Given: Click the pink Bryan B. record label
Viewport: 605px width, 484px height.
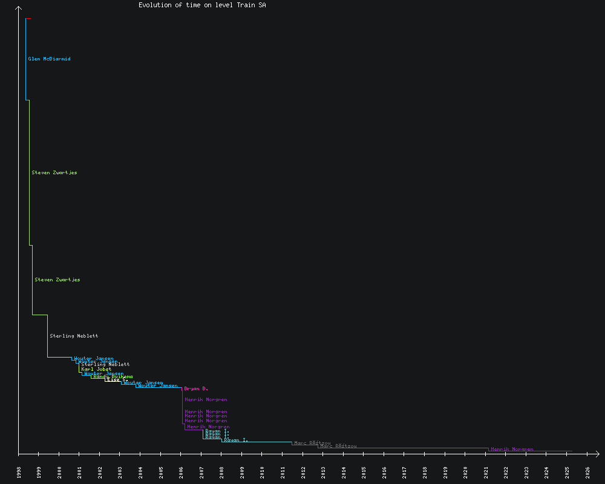Looking at the screenshot, I should [196, 388].
